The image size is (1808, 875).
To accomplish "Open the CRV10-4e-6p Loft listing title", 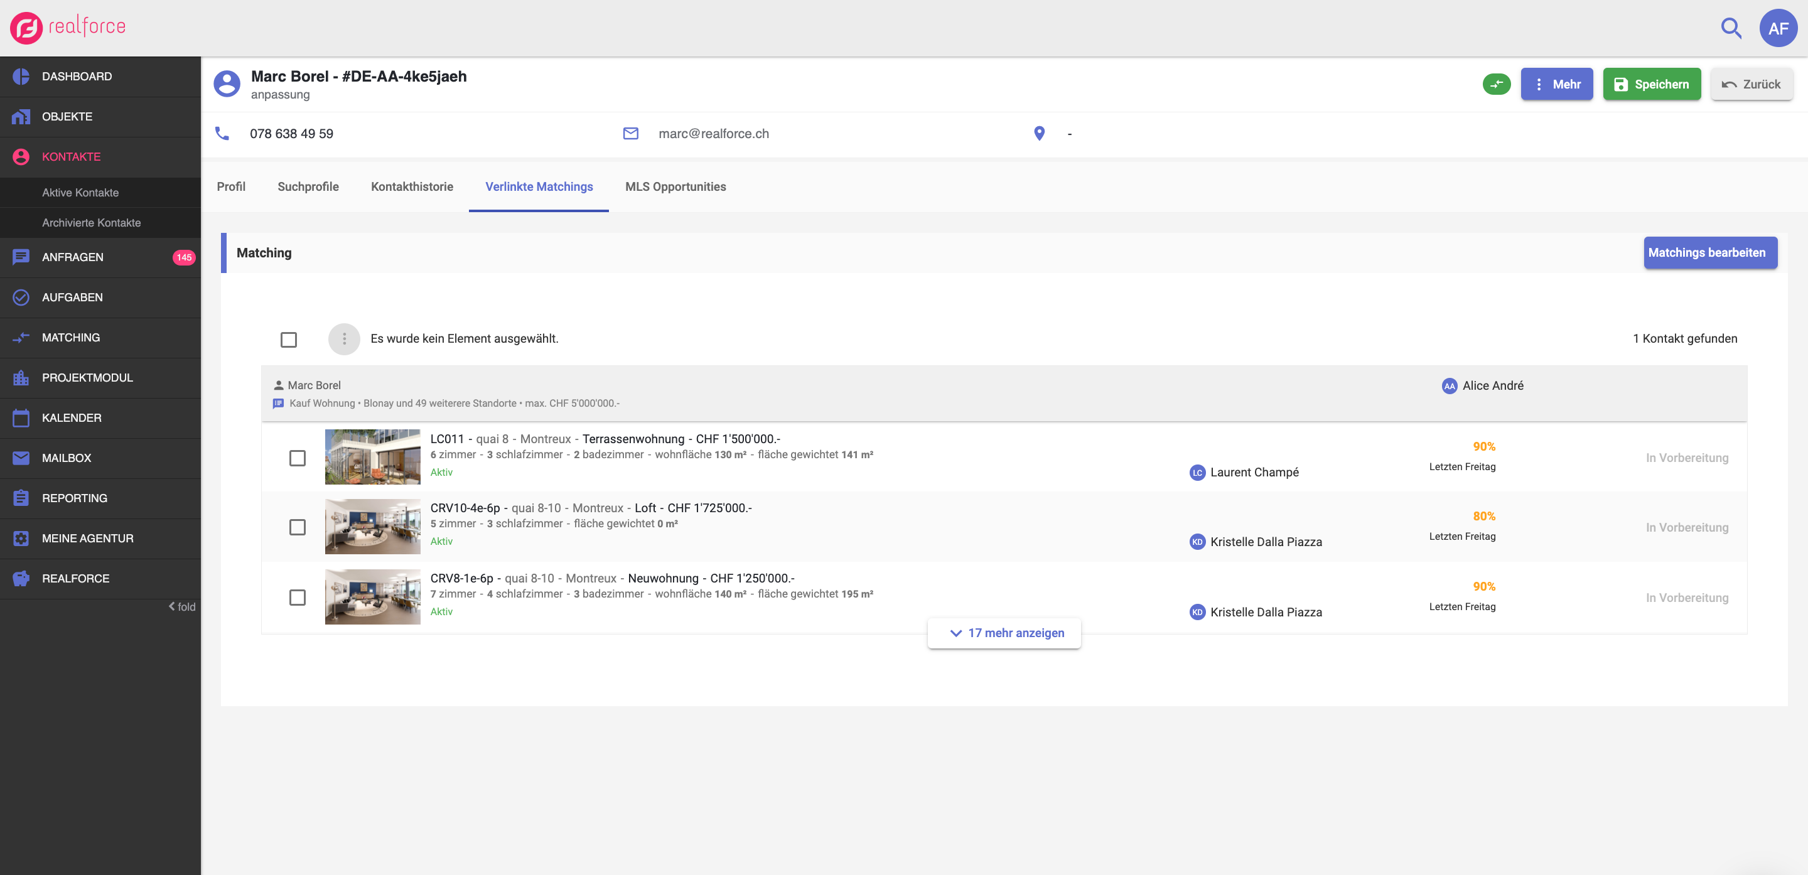I will 591,508.
